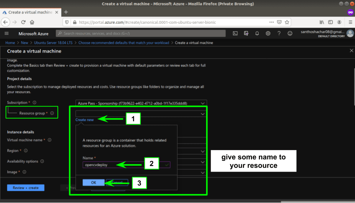This screenshot has width=355, height=203.
Task: Expand the Image dropdown
Action: coord(202,172)
